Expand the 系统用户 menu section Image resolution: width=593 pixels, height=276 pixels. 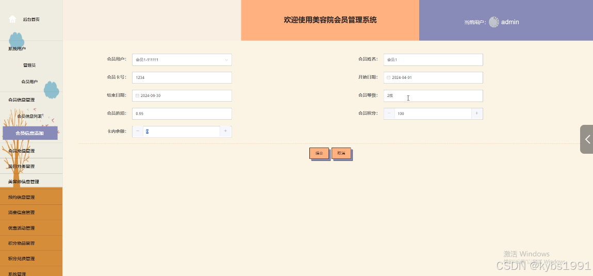[x=17, y=49]
